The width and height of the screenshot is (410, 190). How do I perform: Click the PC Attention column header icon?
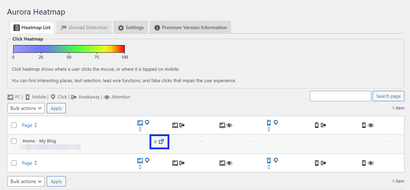pyautogui.click(x=226, y=125)
